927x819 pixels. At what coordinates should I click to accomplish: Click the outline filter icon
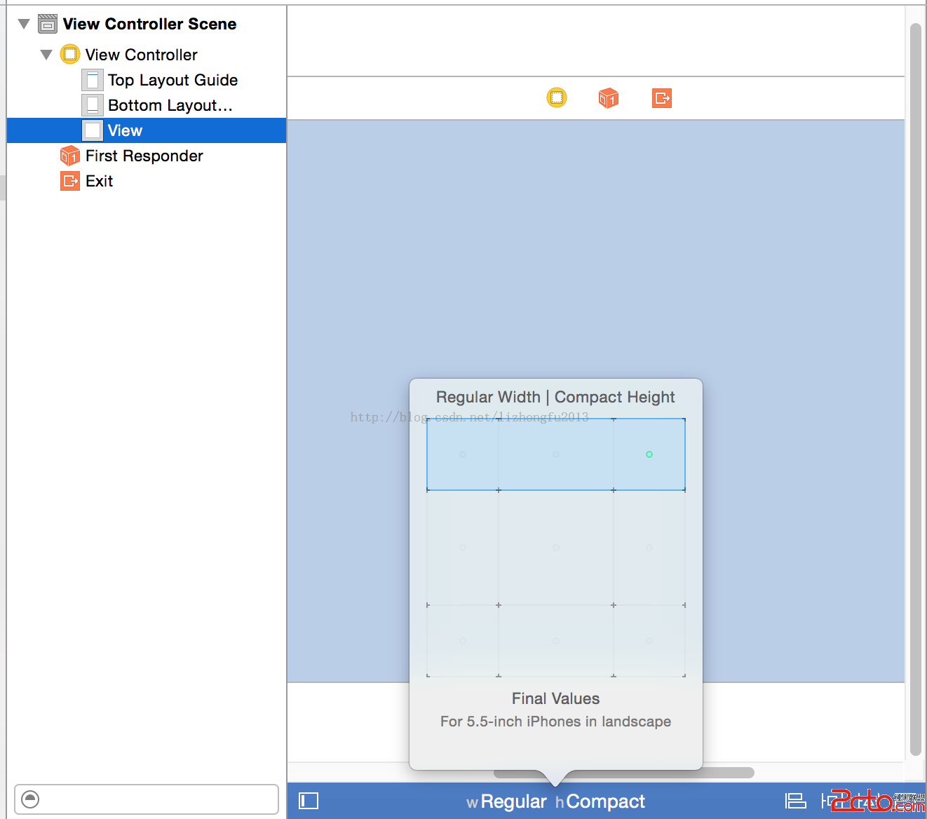(x=30, y=799)
